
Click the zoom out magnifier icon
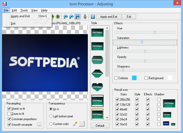click(x=71, y=17)
